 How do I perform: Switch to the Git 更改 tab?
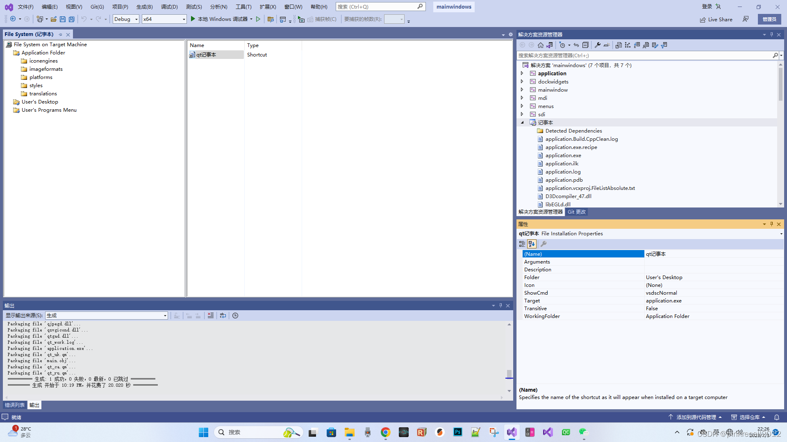click(x=576, y=212)
